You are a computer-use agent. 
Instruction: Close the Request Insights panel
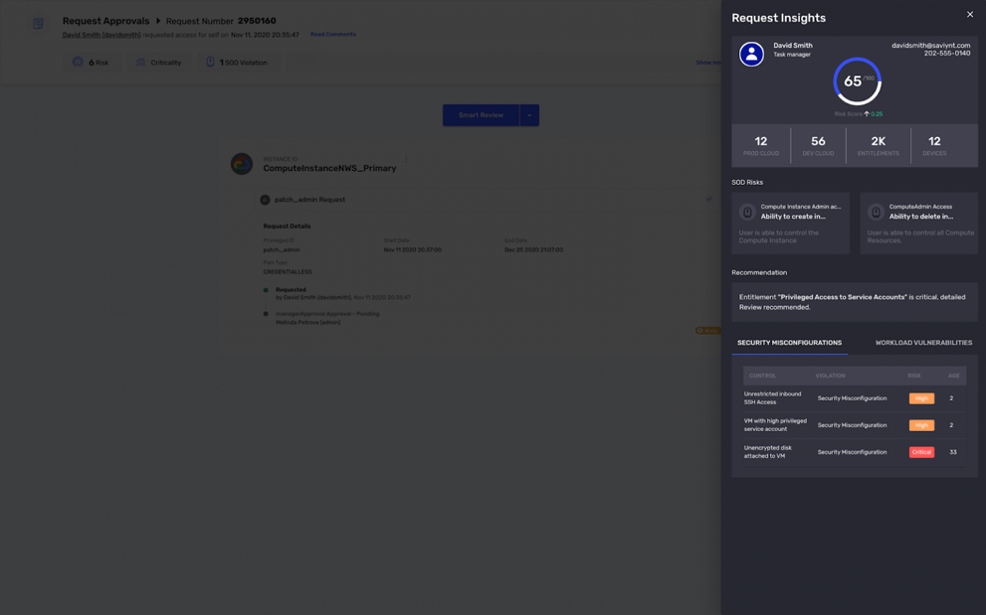point(970,14)
